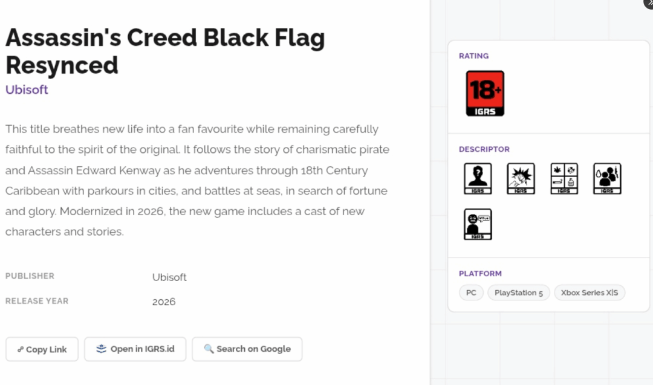Click the Platform section heading

pos(480,274)
